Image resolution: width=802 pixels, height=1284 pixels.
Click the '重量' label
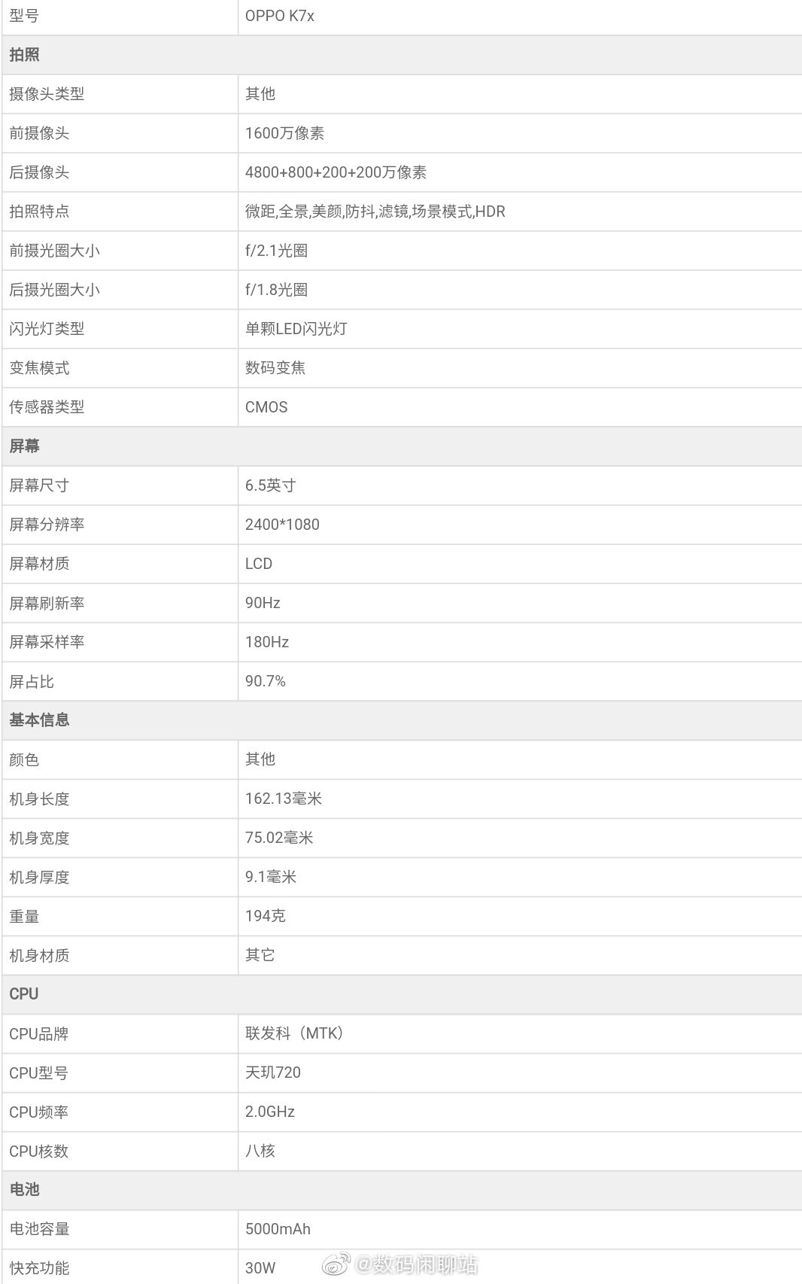tap(24, 916)
